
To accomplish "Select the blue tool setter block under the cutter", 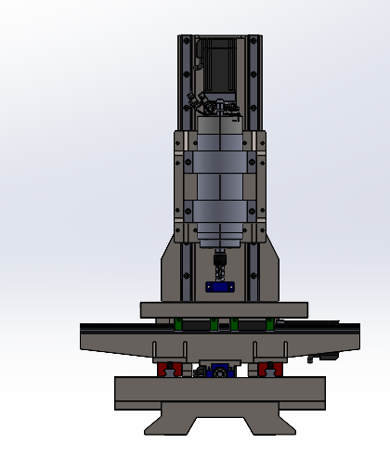I will 220,287.
